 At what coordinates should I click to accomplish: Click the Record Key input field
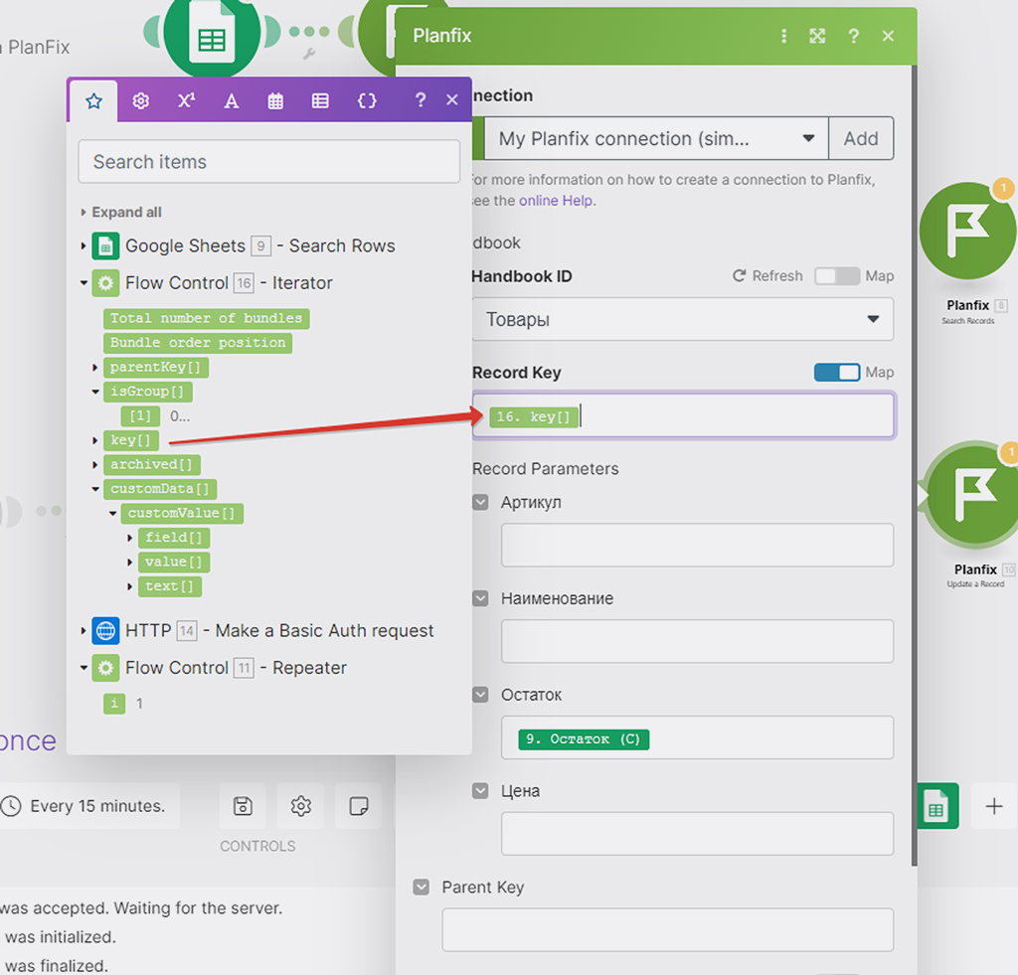coord(684,414)
